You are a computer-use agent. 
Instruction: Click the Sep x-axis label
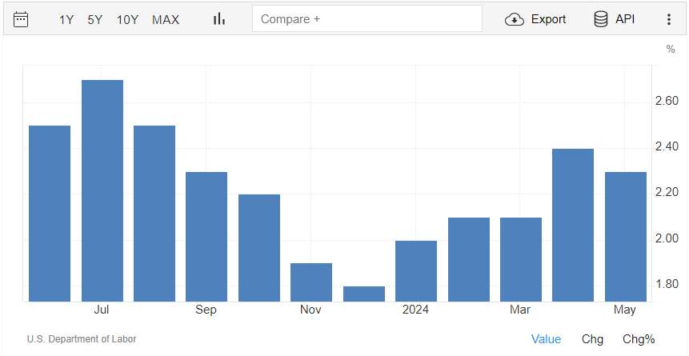pos(206,310)
